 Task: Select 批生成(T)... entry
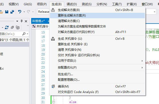[x=97, y=74]
